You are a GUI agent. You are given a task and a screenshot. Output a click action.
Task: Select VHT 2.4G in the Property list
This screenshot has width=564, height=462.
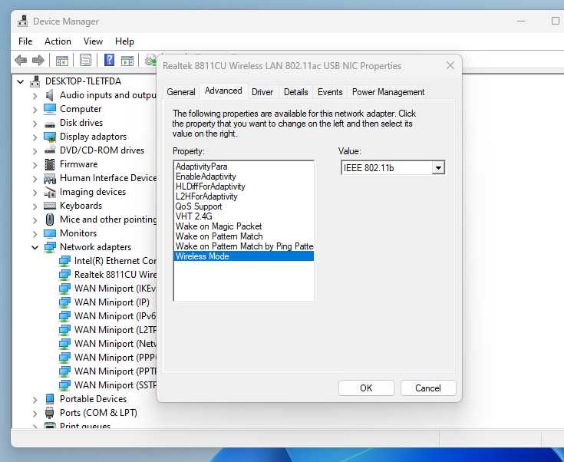pyautogui.click(x=193, y=216)
